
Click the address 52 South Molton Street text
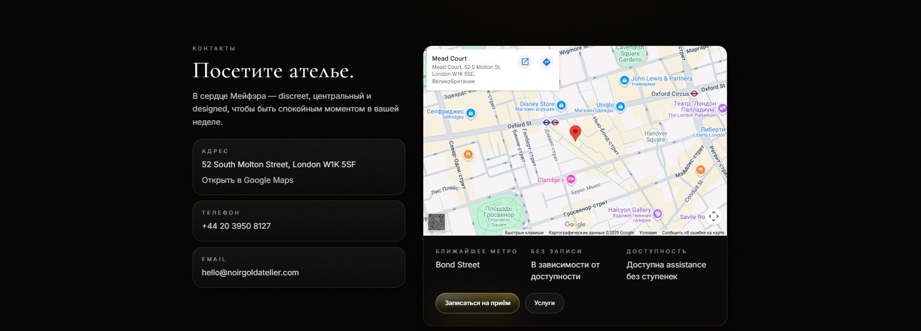279,164
